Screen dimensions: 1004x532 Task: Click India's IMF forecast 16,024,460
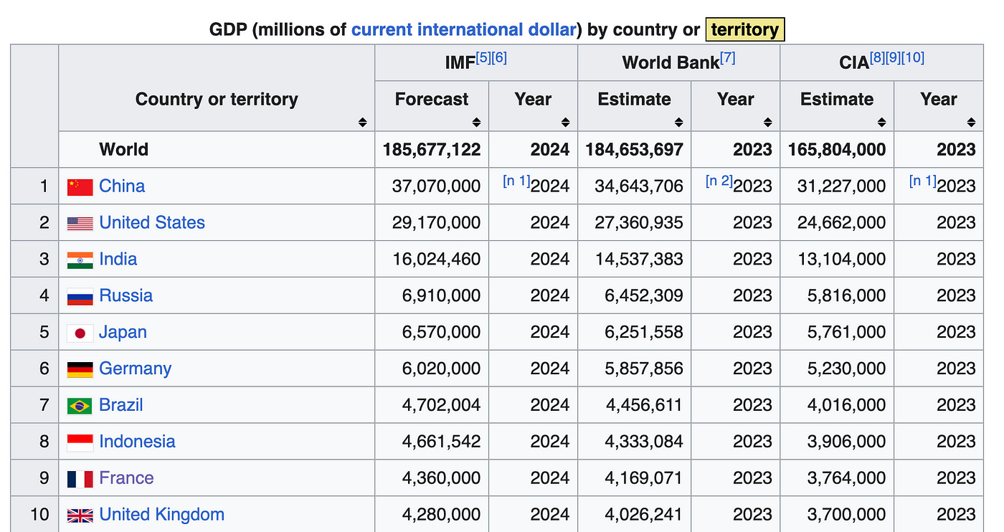pyautogui.click(x=436, y=260)
